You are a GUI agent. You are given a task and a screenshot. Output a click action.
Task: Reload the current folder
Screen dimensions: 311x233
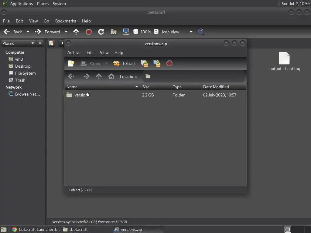101,32
